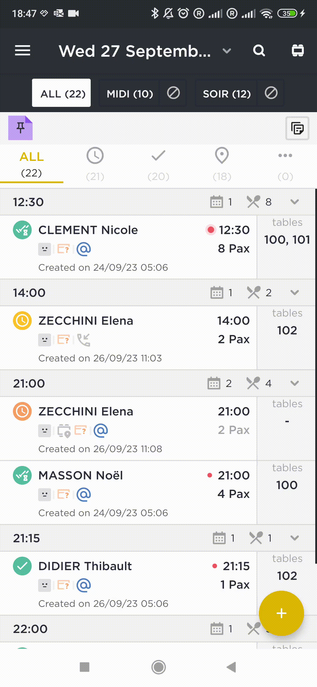317x687 pixels.
Task: Collapse the 12:30 time slot group
Action: pyautogui.click(x=294, y=202)
